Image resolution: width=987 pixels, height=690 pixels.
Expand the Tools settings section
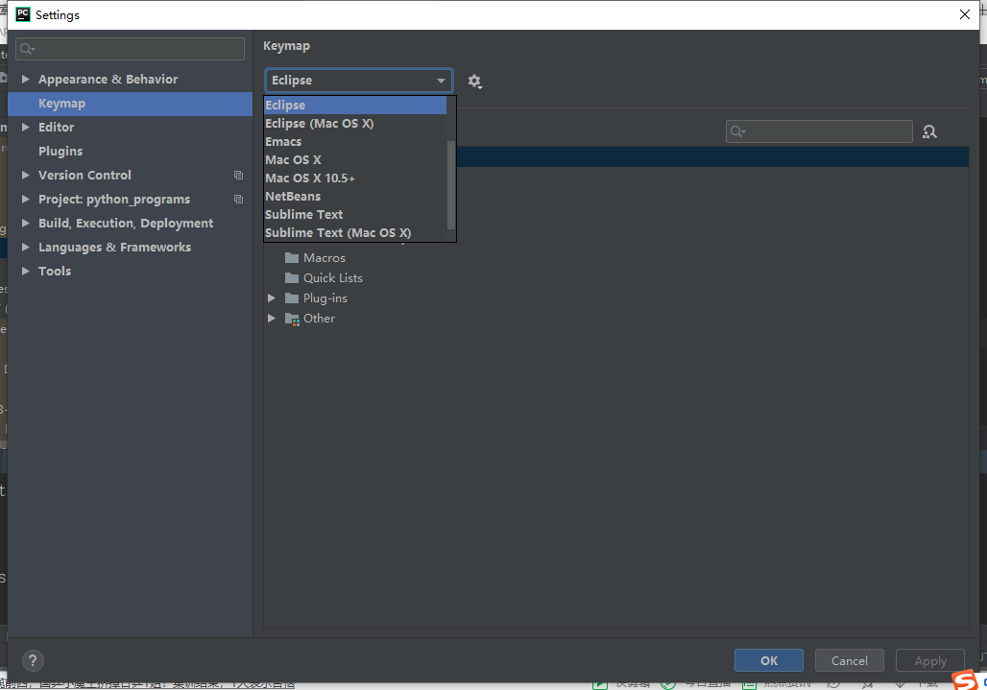[x=26, y=271]
